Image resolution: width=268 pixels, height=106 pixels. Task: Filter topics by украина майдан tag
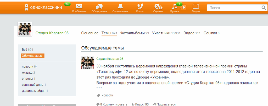click(x=35, y=91)
